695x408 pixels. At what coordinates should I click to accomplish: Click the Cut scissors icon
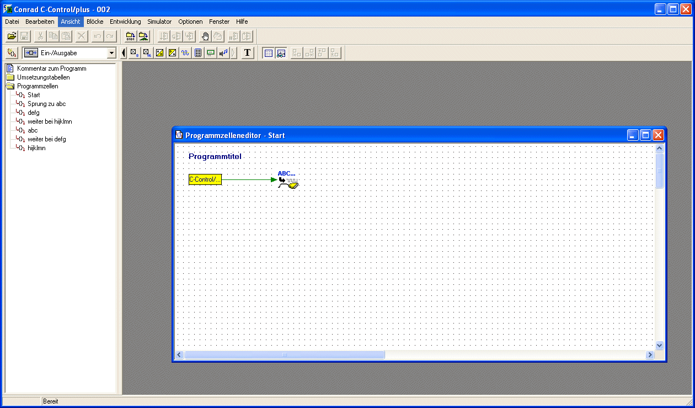(x=40, y=36)
